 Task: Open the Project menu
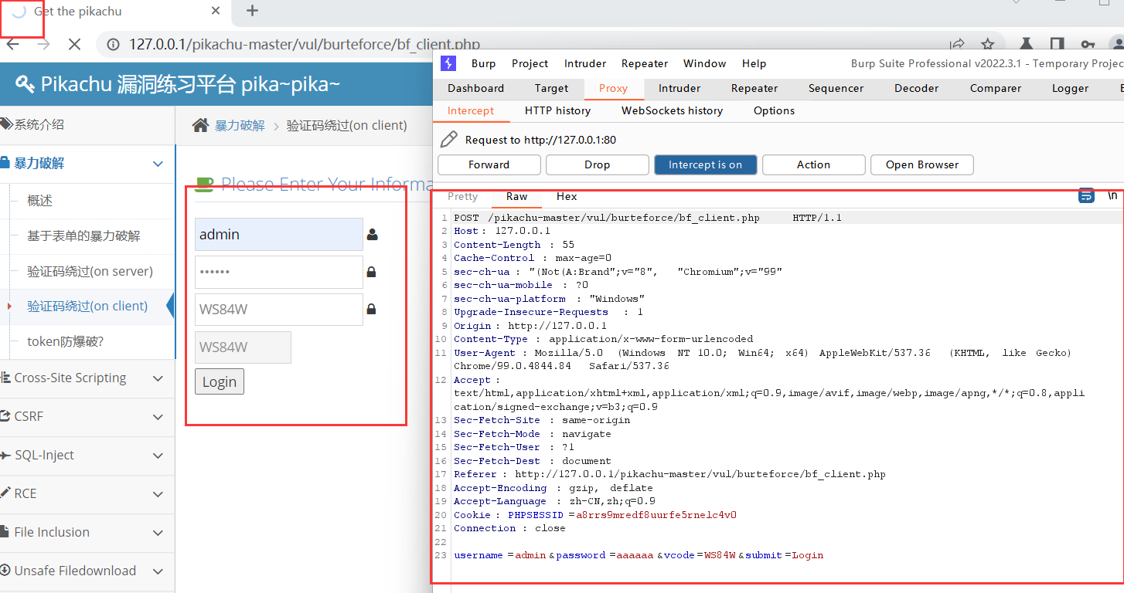530,63
